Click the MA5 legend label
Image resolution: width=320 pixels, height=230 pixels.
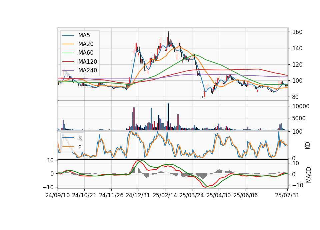(x=84, y=35)
